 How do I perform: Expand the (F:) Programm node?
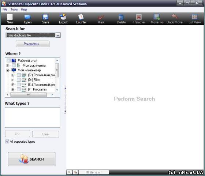coord(13,89)
